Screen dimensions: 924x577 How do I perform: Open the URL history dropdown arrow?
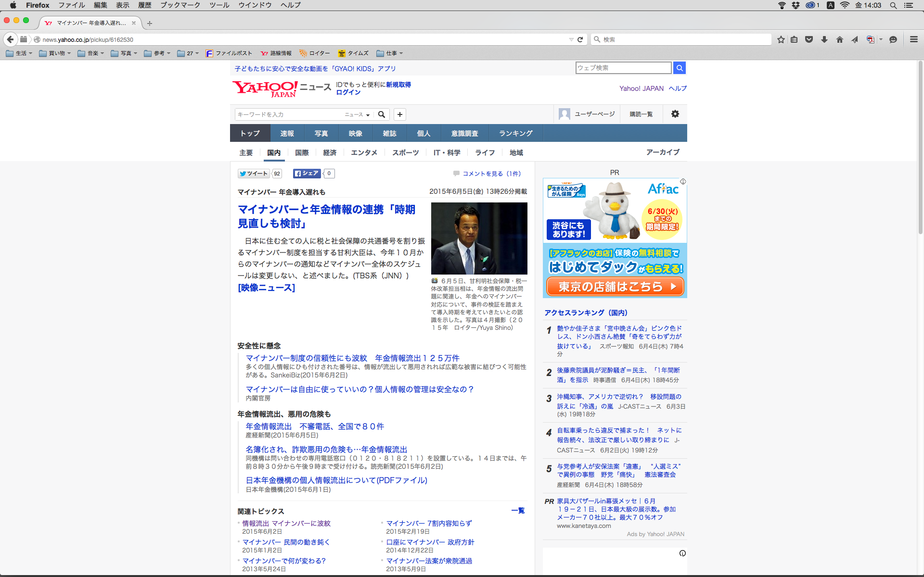click(x=571, y=39)
